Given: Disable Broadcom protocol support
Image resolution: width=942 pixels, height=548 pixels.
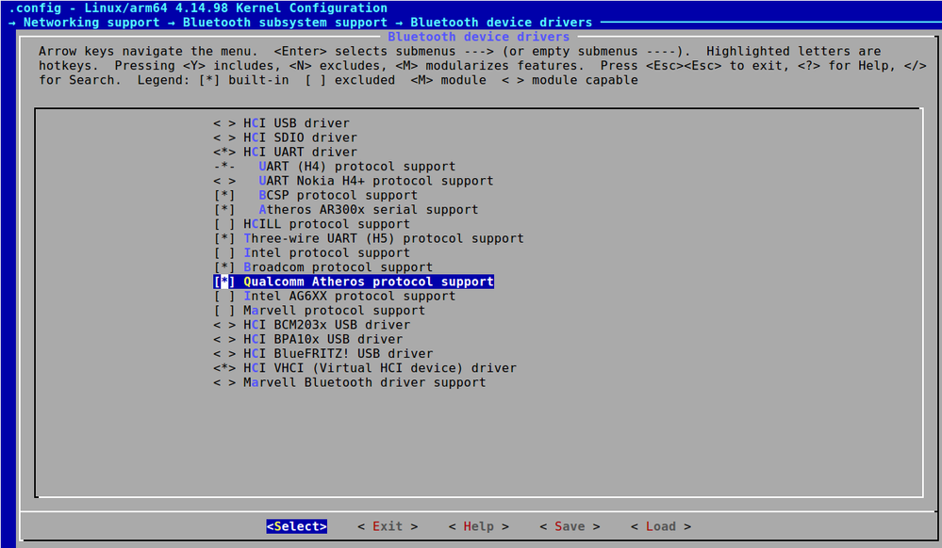Looking at the screenshot, I should pyautogui.click(x=323, y=267).
